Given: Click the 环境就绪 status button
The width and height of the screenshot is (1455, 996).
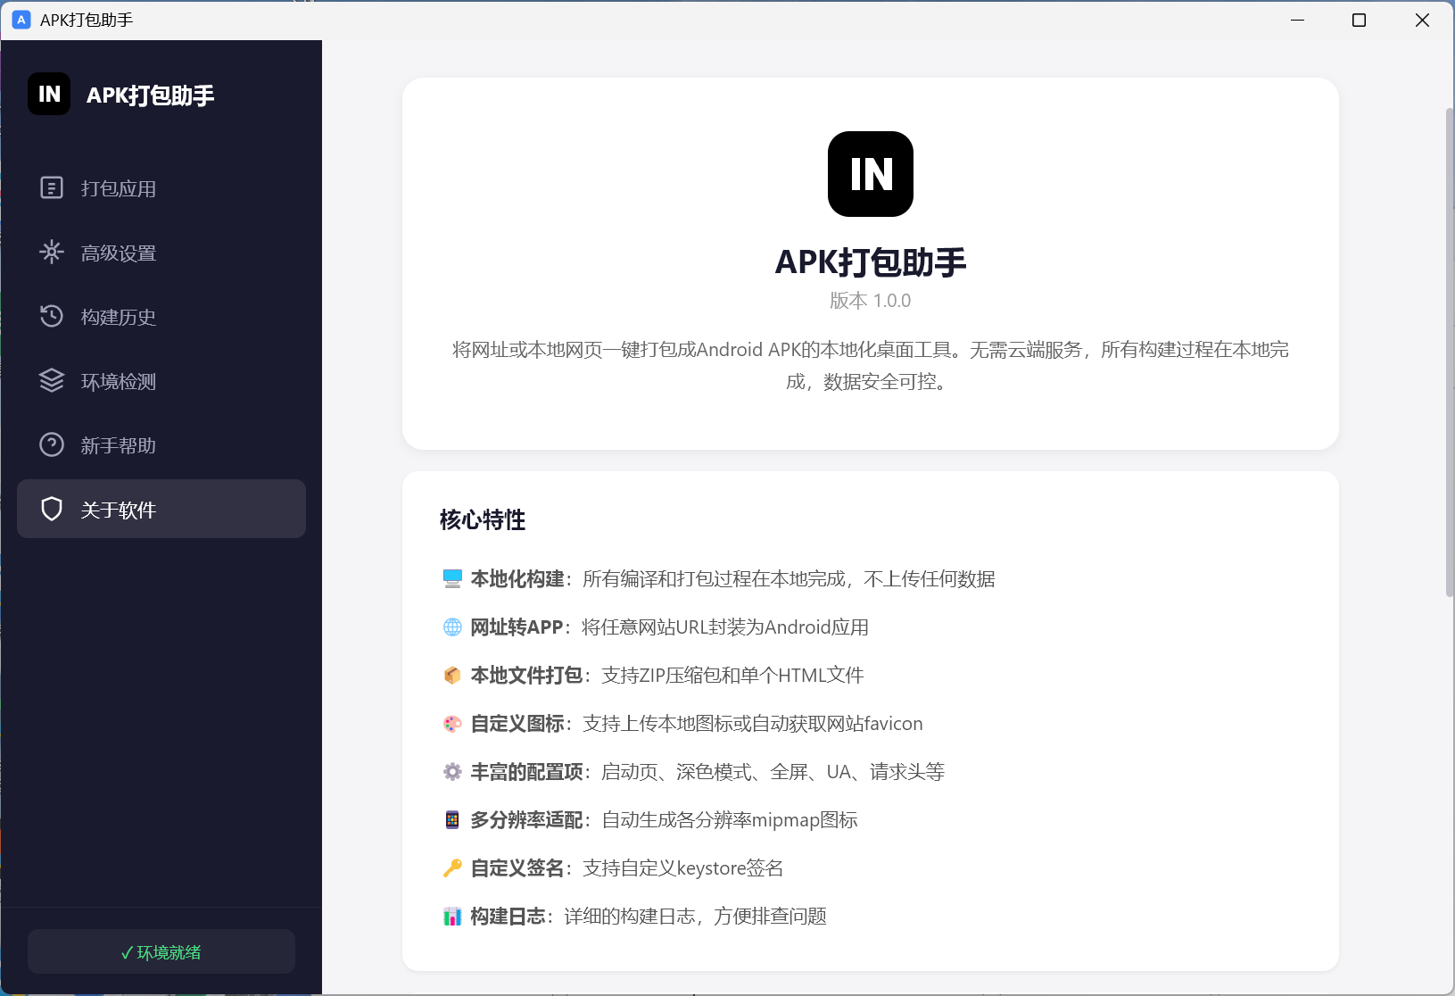Looking at the screenshot, I should pos(161,951).
